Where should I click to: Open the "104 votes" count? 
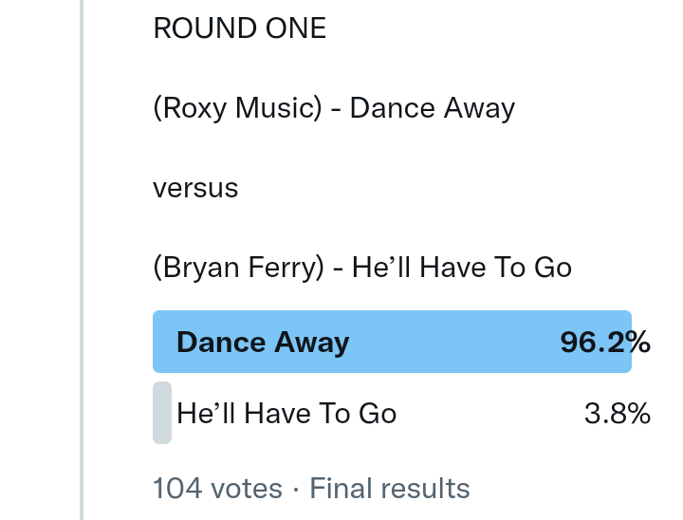tap(217, 489)
